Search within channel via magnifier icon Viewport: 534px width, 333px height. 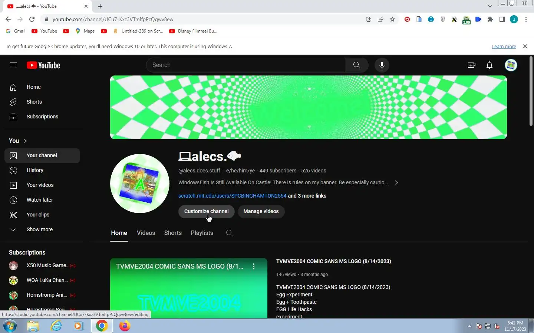tap(230, 233)
